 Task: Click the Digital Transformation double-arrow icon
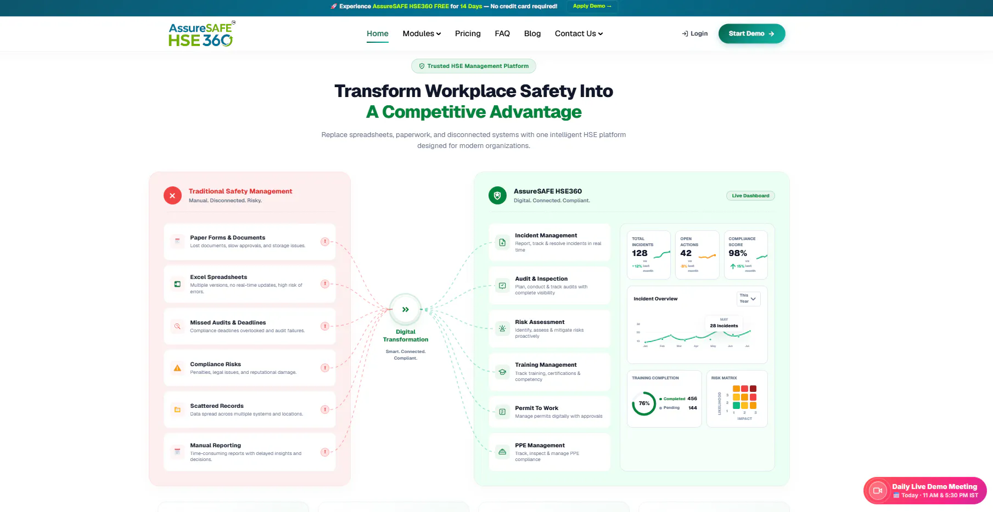tap(406, 310)
